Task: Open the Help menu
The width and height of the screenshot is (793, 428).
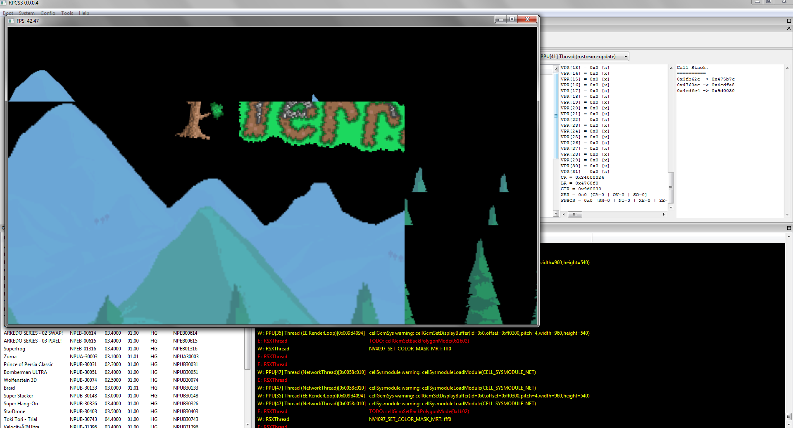Action: click(84, 13)
